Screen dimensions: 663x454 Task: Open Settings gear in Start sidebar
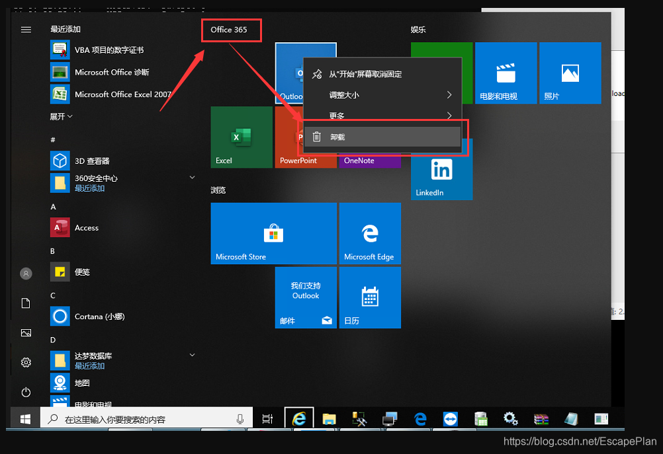tap(26, 362)
